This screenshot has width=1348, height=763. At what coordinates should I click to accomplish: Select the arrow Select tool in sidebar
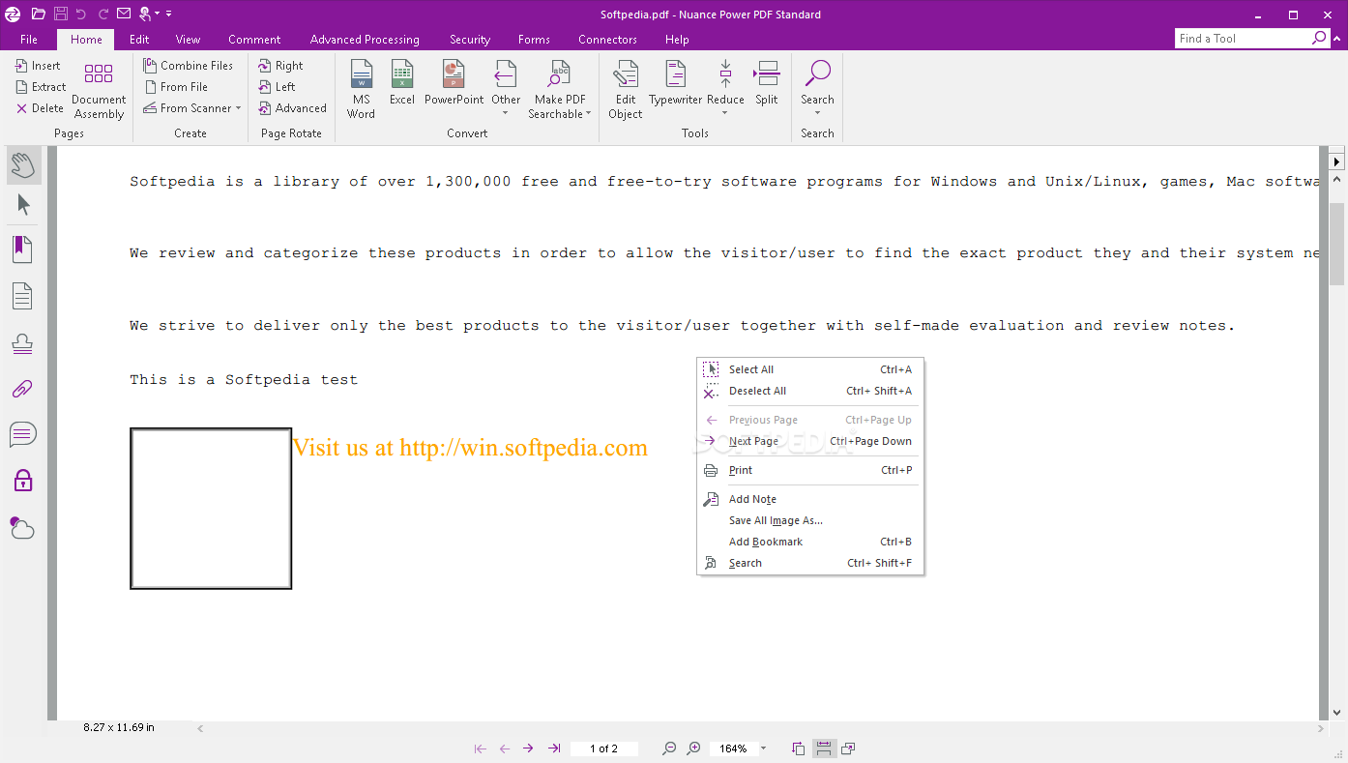pyautogui.click(x=23, y=205)
